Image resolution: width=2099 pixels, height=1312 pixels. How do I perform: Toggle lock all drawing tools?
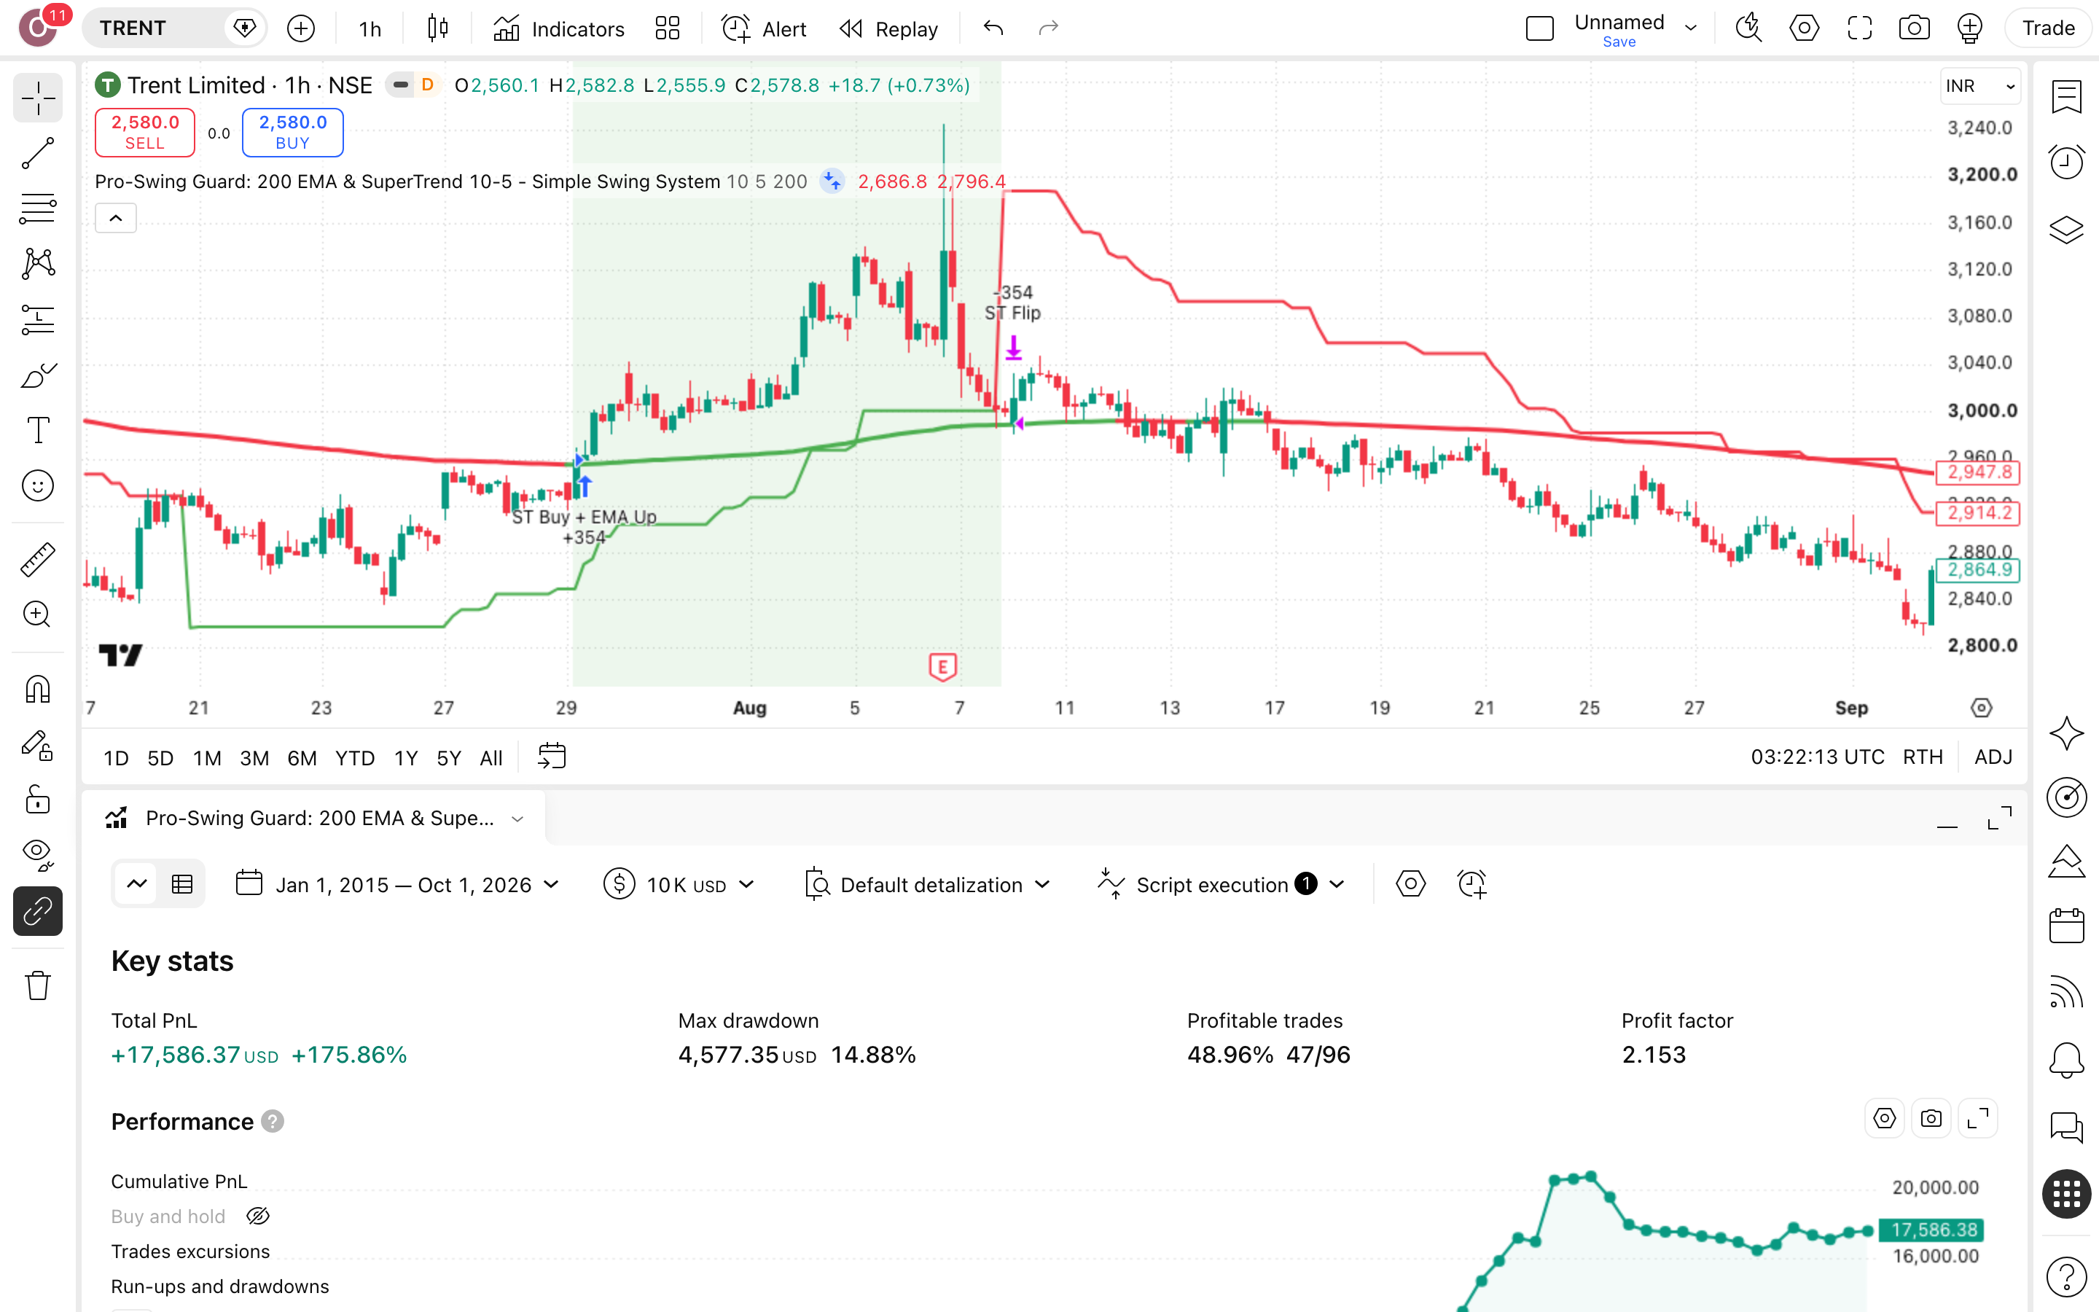pyautogui.click(x=37, y=799)
